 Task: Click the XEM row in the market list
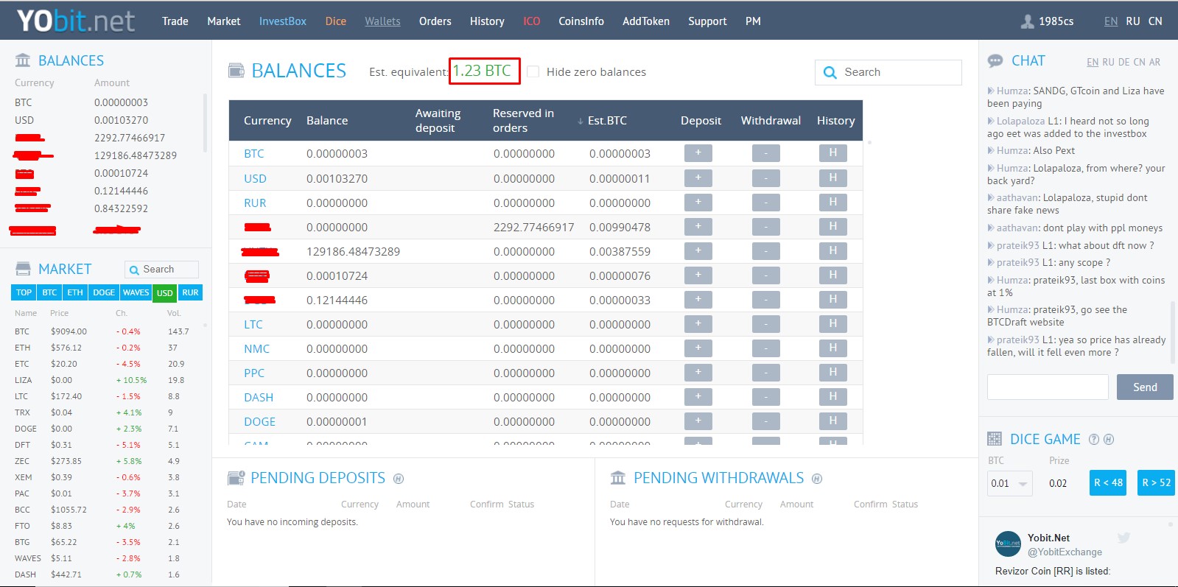click(x=103, y=477)
